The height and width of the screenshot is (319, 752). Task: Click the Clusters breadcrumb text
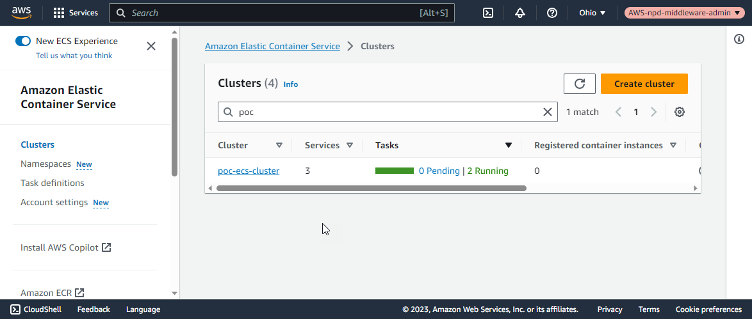(377, 46)
